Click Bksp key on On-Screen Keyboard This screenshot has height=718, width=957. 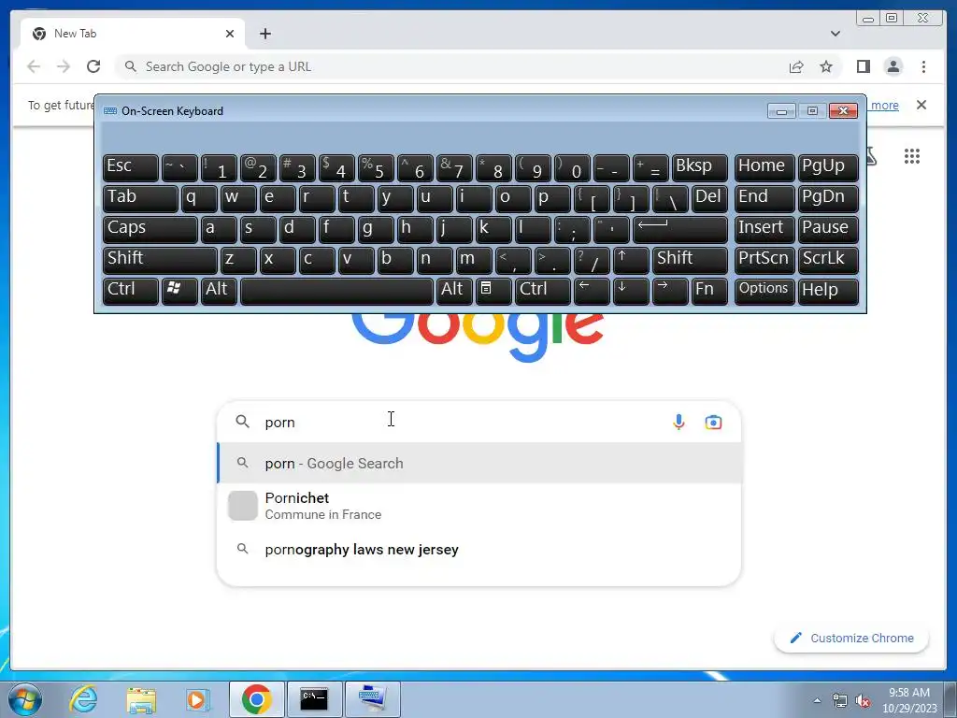699,168
